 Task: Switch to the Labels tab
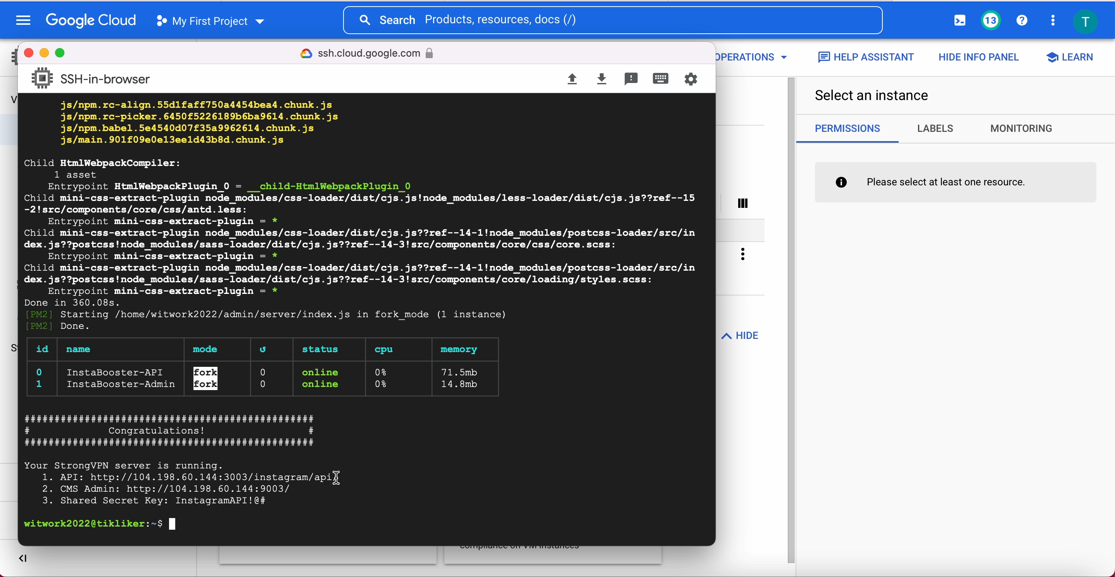pos(934,128)
